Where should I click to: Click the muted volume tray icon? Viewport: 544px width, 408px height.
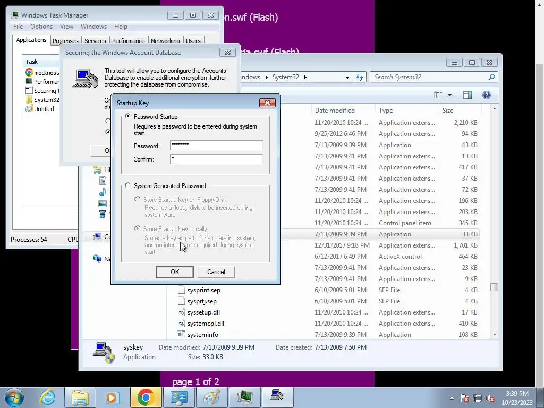pos(490,398)
